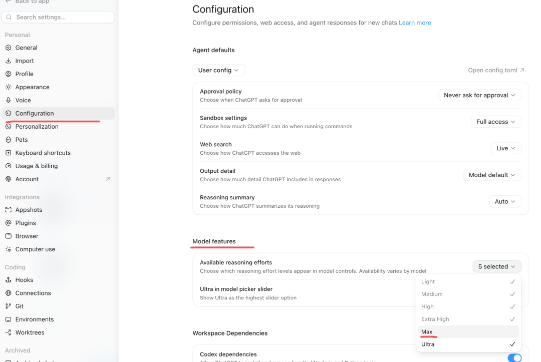Click Workspace Dependencies heading
Viewport: 541px width, 362px height.
(x=230, y=333)
